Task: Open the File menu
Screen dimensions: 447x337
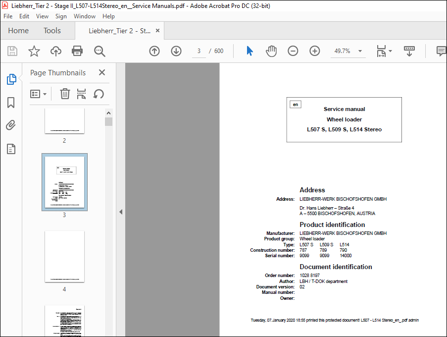Action: point(8,16)
